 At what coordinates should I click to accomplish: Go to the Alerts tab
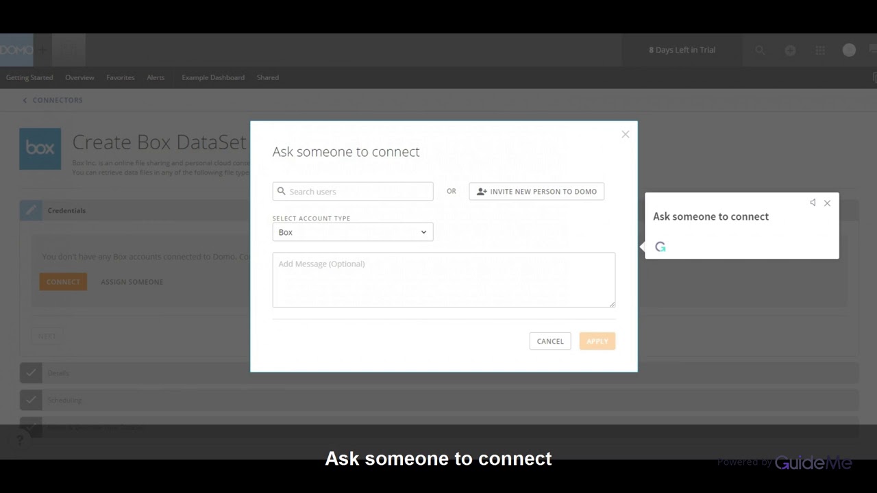(156, 77)
